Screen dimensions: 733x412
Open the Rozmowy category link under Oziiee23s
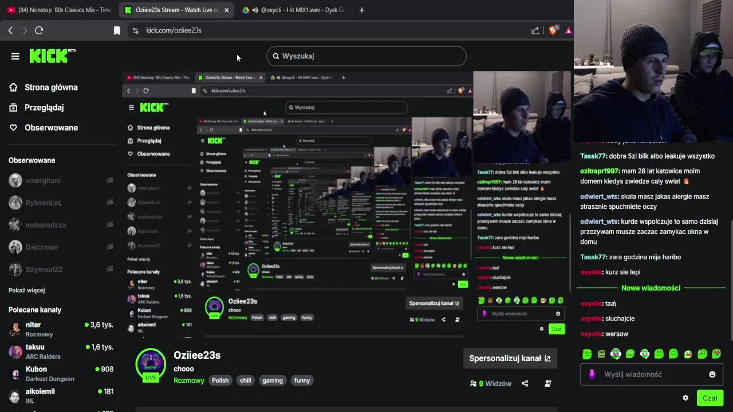click(189, 381)
